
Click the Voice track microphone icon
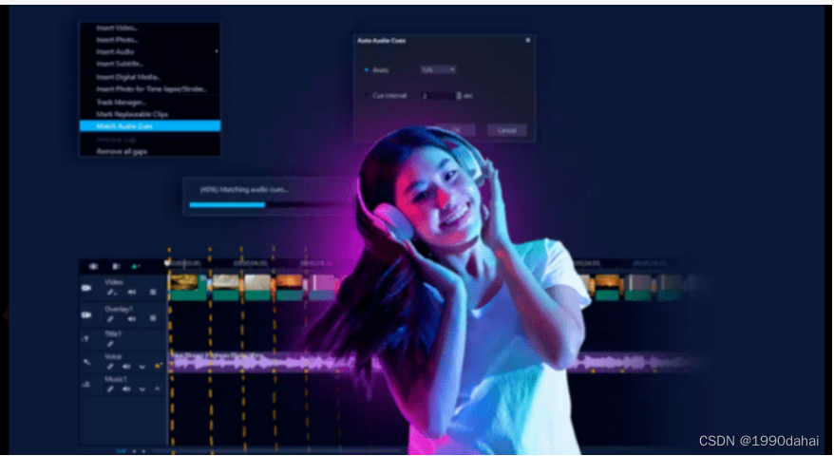point(86,362)
